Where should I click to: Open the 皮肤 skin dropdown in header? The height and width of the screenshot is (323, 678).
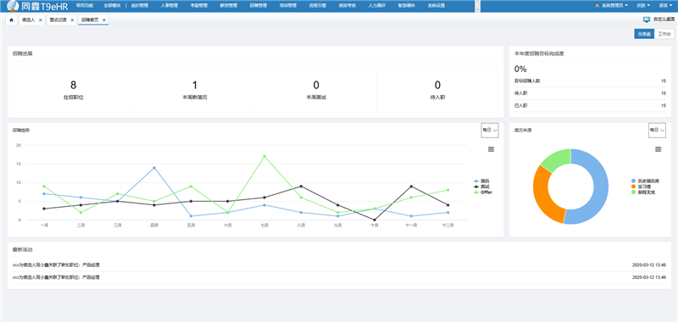[x=643, y=6]
